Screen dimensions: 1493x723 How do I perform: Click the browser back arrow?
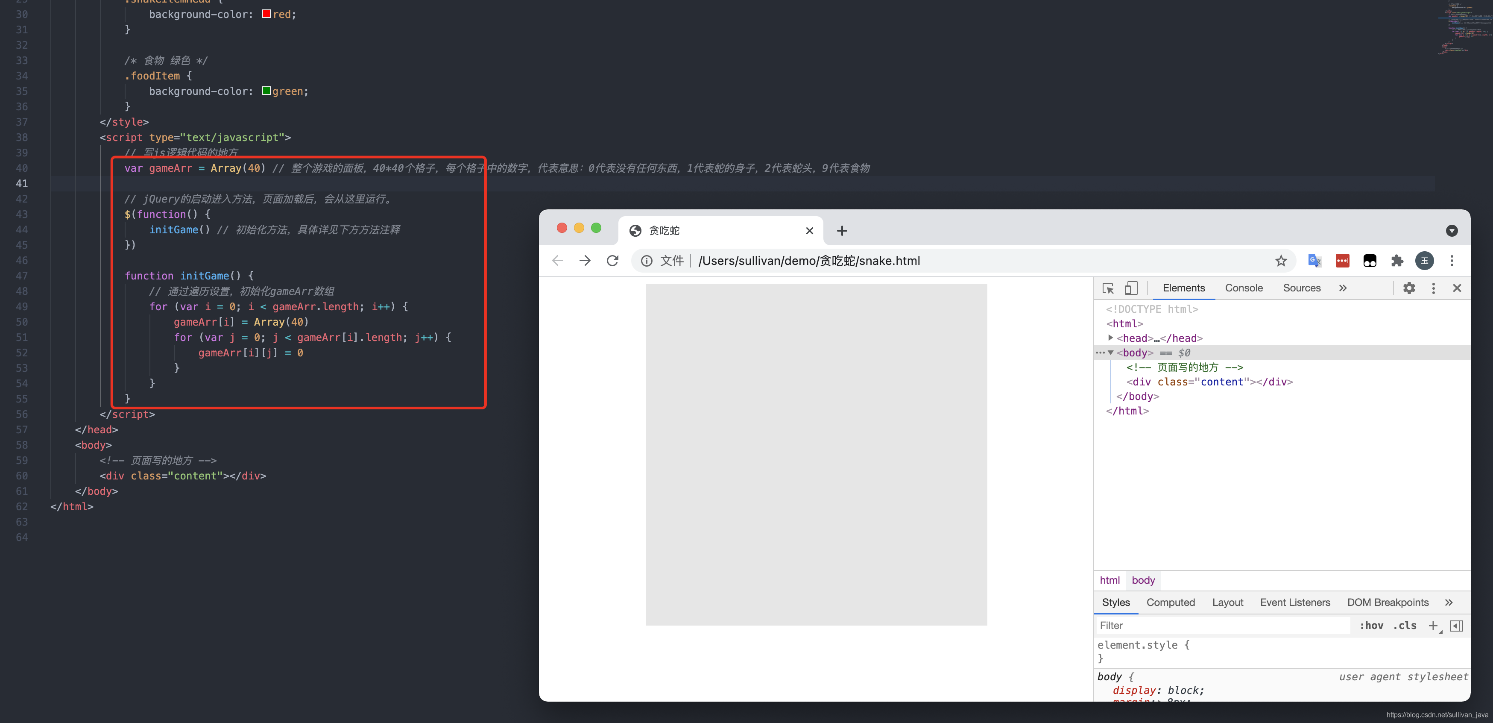[558, 261]
